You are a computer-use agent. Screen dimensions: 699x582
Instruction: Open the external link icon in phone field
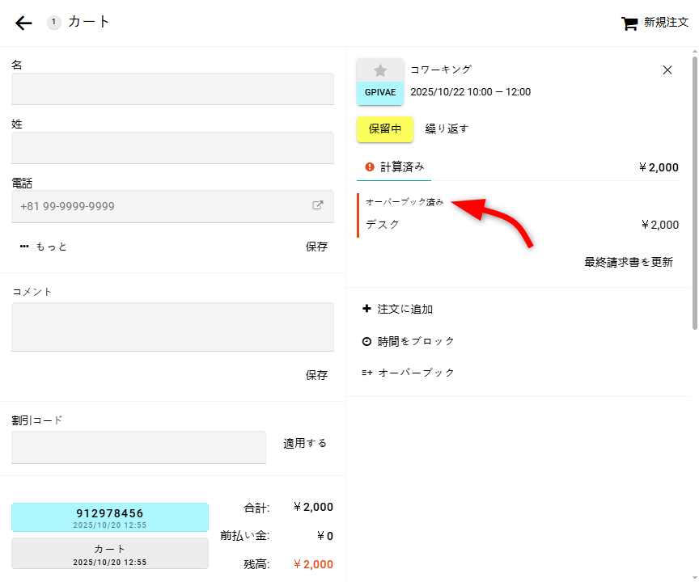[x=318, y=206]
